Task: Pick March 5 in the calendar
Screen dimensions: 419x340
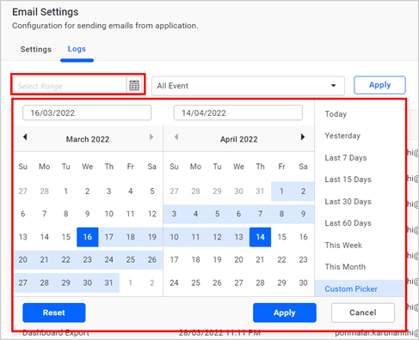Action: [152, 191]
